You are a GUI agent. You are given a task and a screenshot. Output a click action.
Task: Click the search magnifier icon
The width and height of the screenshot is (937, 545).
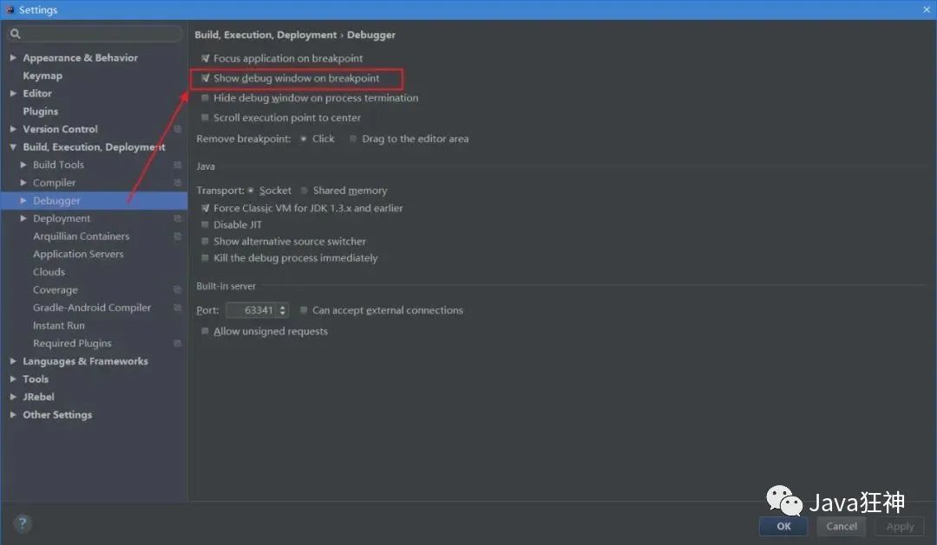(x=16, y=34)
